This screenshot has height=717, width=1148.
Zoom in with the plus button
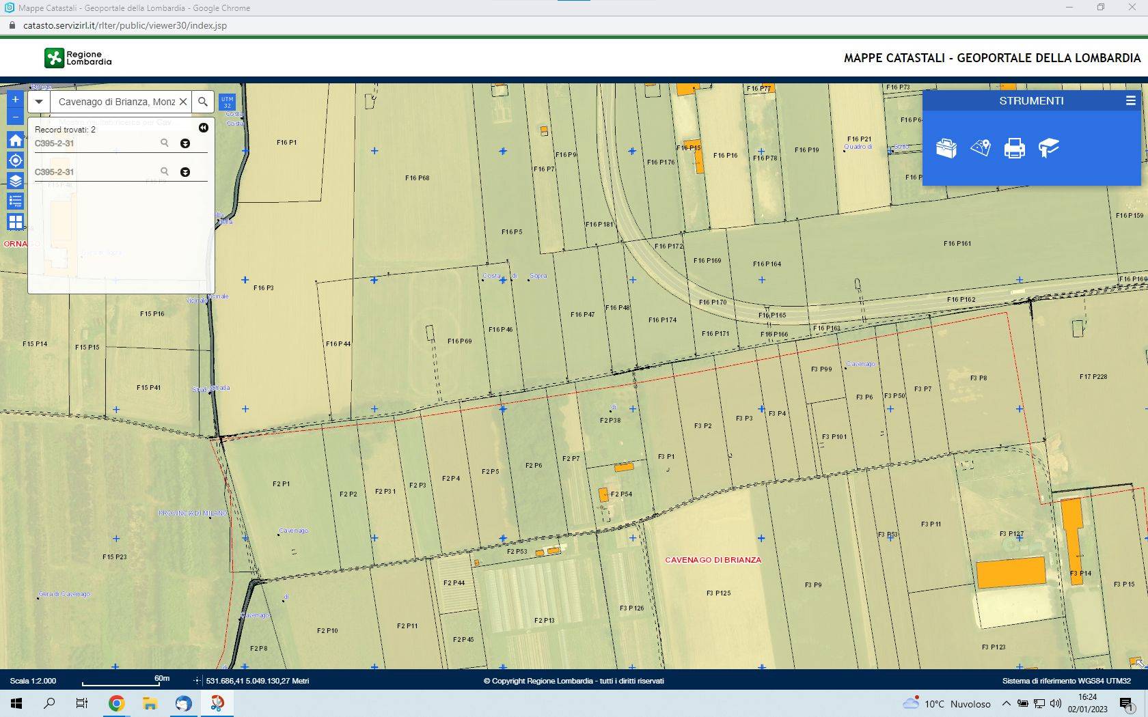tap(15, 100)
